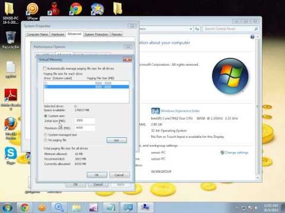Open System Protection tab in System Properties

click(x=96, y=34)
